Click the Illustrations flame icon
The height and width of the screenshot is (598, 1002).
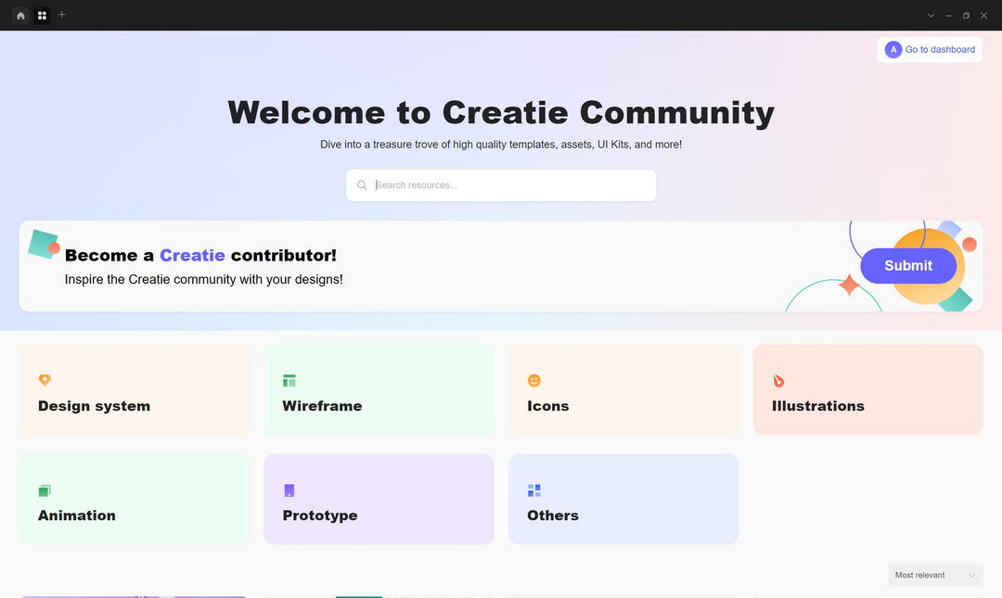[778, 379]
